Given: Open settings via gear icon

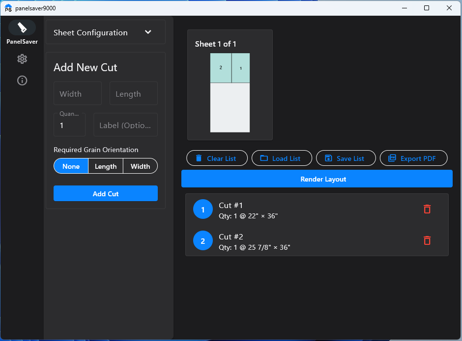Looking at the screenshot, I should click(x=22, y=59).
